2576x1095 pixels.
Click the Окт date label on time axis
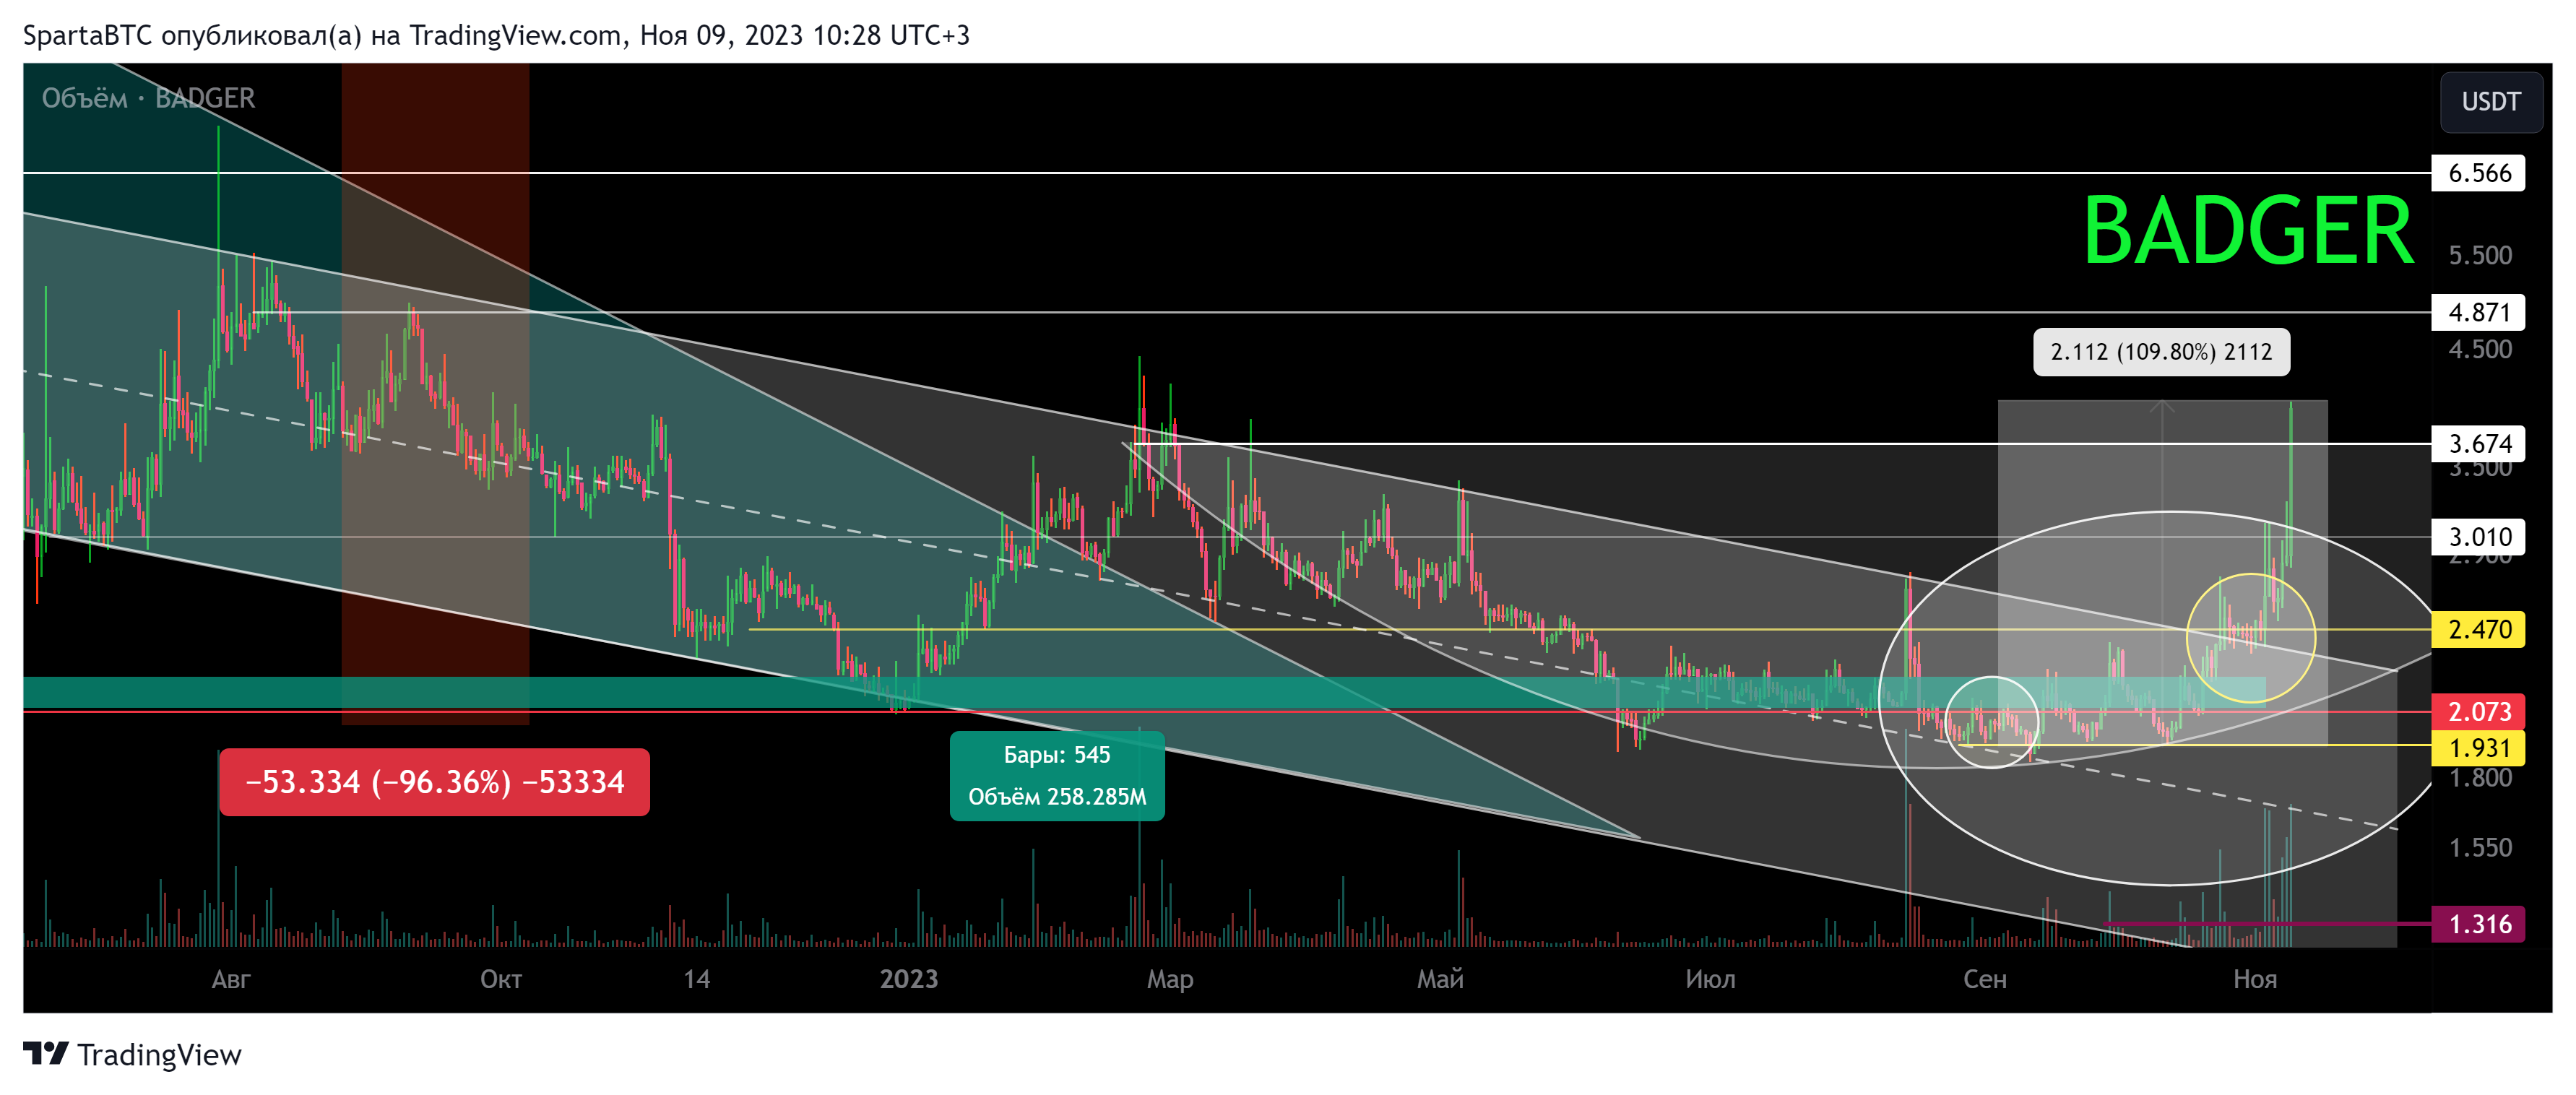(501, 979)
